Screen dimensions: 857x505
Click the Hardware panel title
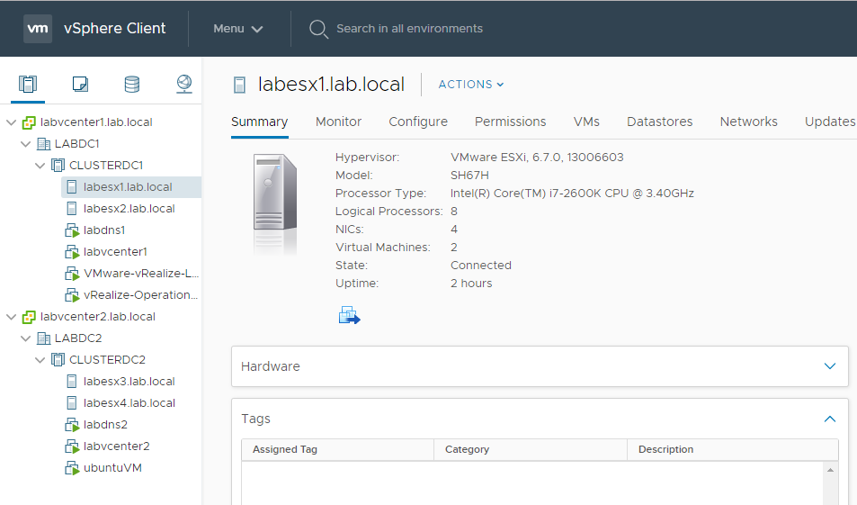(x=271, y=366)
